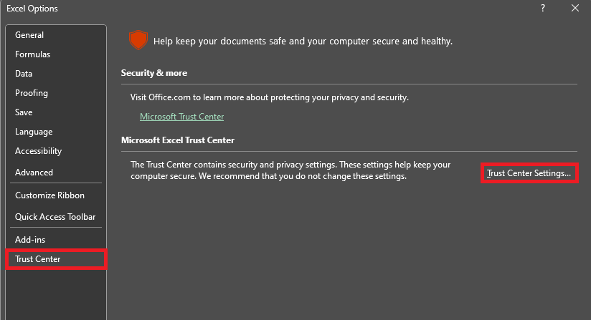Open the Microsoft Trust Center link

[181, 117]
